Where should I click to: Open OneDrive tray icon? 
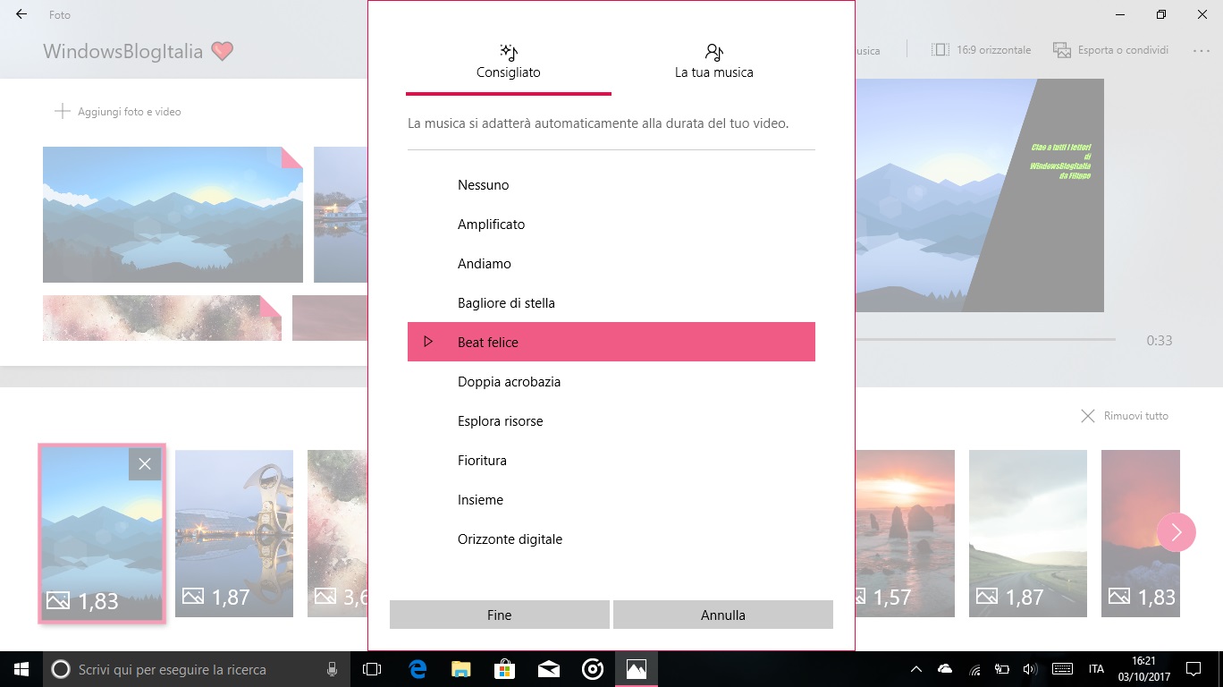click(x=945, y=668)
